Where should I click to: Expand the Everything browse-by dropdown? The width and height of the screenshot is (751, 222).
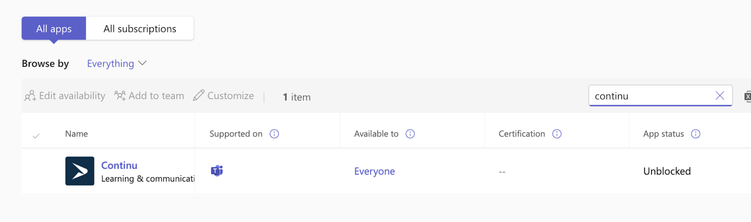pyautogui.click(x=117, y=63)
